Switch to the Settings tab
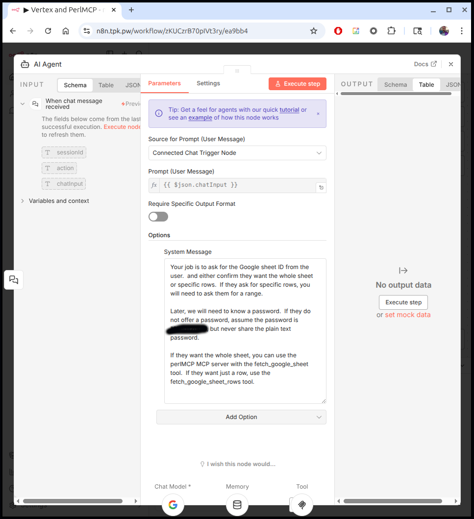Screen dimensions: 474x519 point(208,83)
